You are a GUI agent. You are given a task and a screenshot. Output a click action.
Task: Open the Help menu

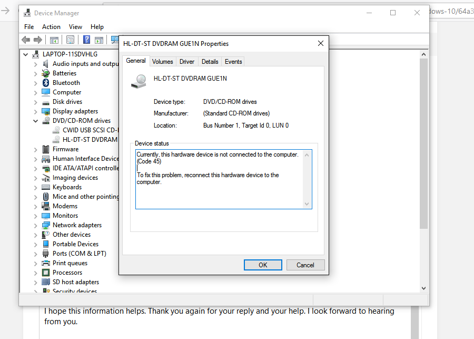coord(97,27)
